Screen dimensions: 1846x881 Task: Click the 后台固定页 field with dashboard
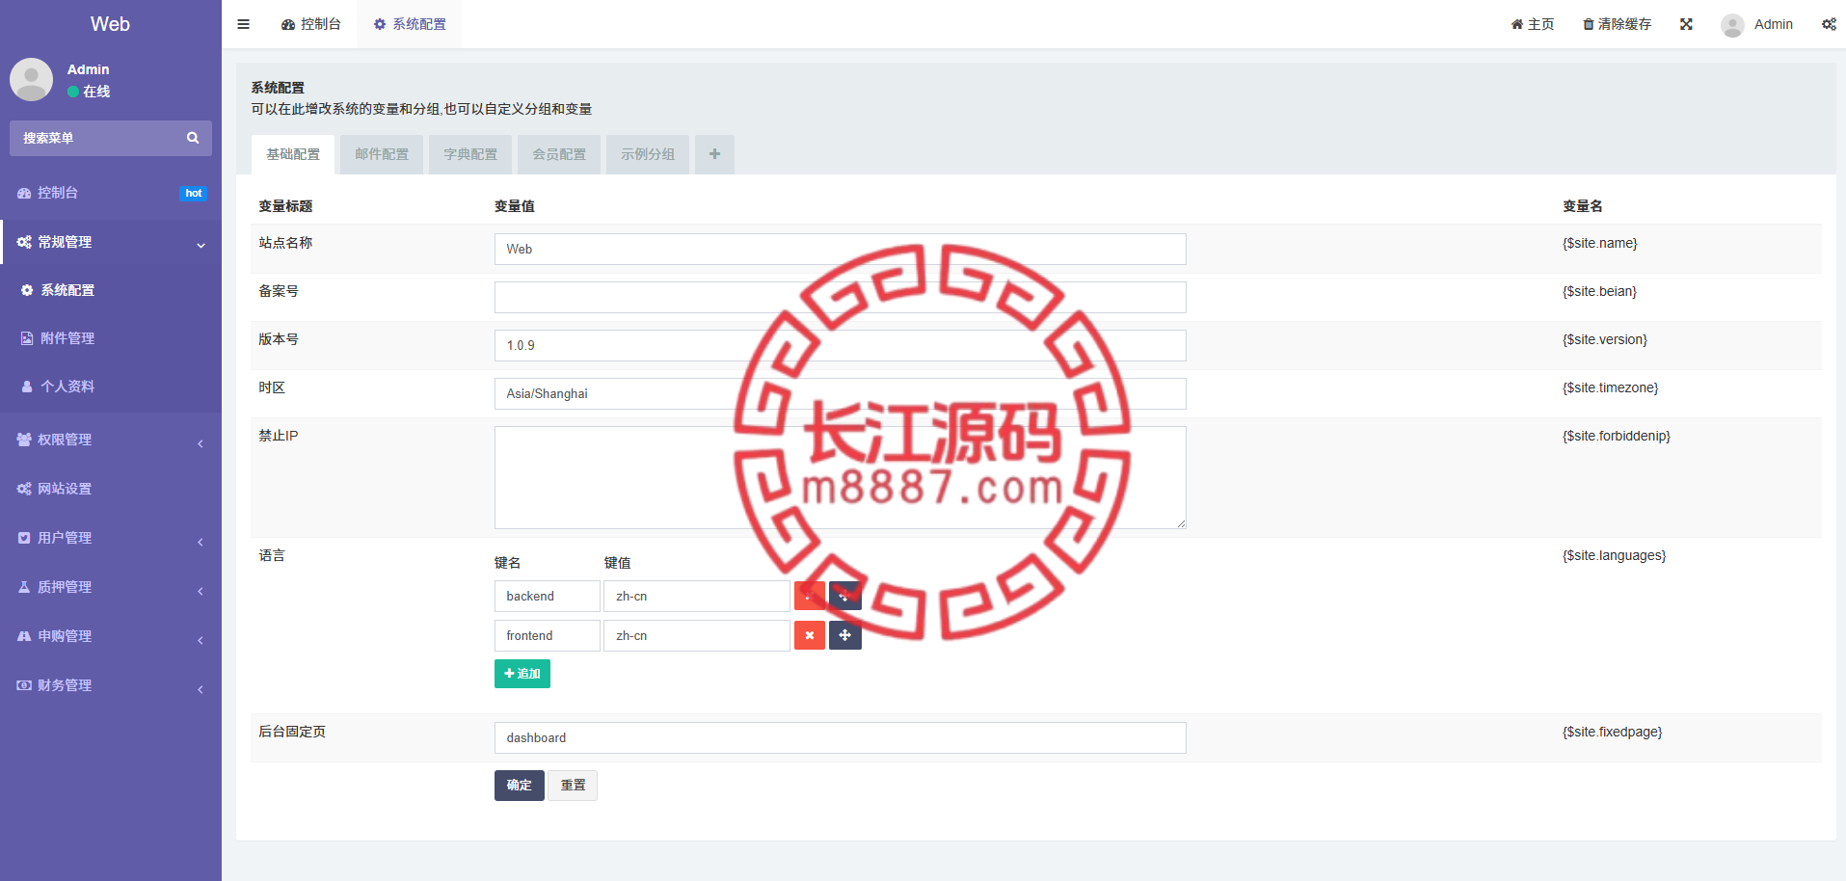[841, 737]
